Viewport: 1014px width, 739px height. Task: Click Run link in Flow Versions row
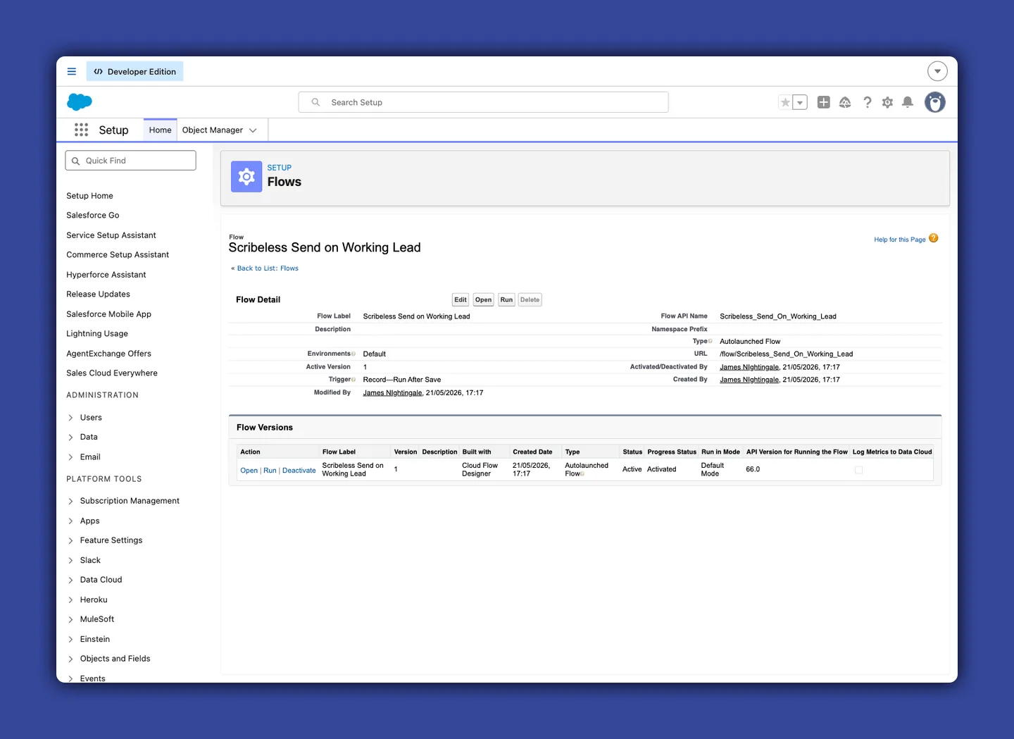[270, 471]
